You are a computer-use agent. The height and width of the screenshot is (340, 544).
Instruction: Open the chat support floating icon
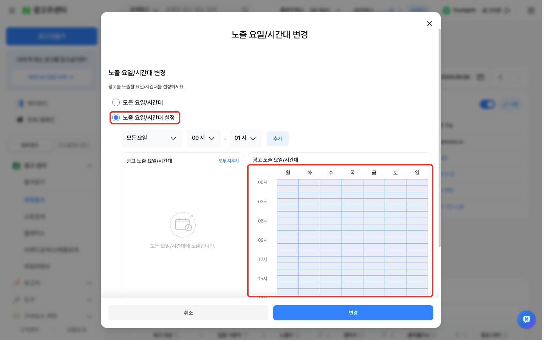coord(527,320)
